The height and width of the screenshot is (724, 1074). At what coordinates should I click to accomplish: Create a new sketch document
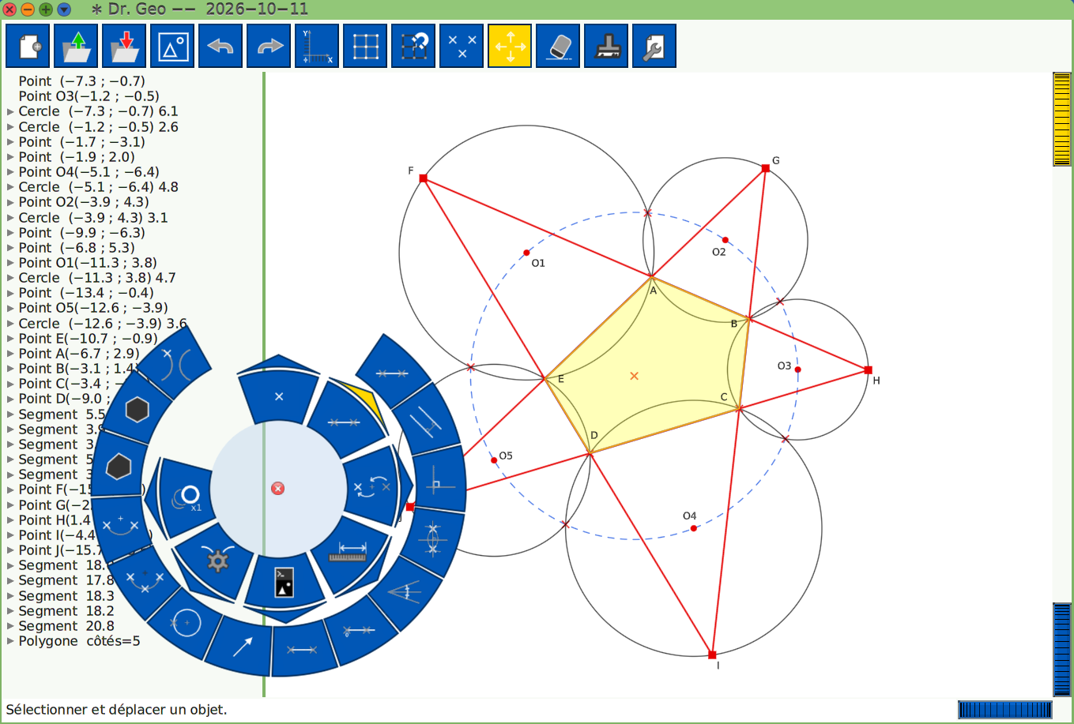coord(28,46)
